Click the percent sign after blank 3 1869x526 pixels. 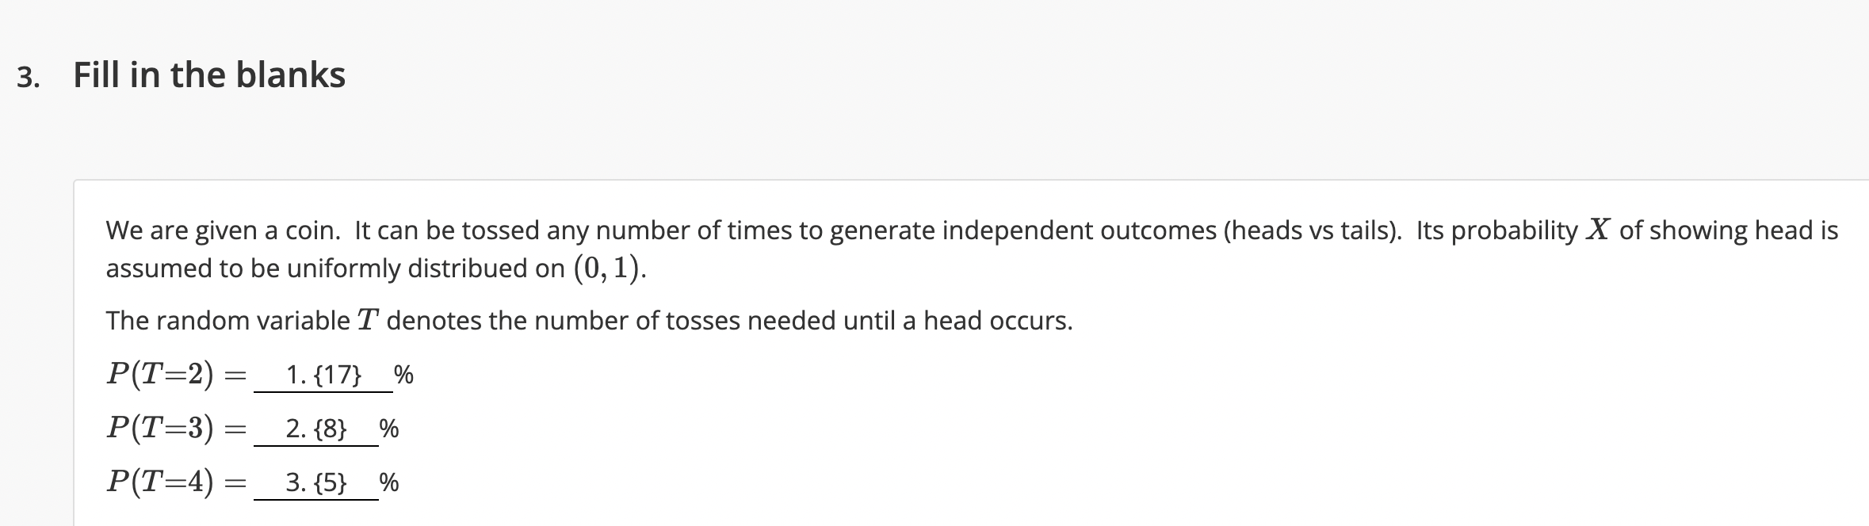point(389,483)
